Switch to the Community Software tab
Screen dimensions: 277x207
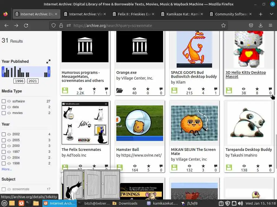click(231, 14)
